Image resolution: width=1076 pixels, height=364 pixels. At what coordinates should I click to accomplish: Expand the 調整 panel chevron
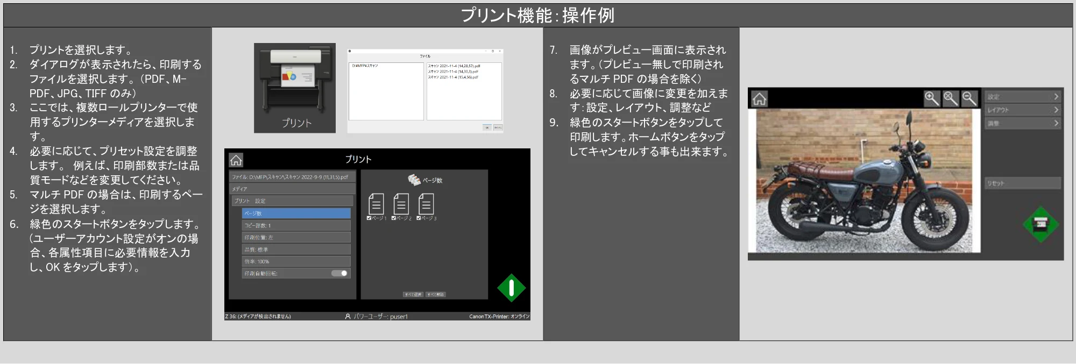click(1056, 123)
